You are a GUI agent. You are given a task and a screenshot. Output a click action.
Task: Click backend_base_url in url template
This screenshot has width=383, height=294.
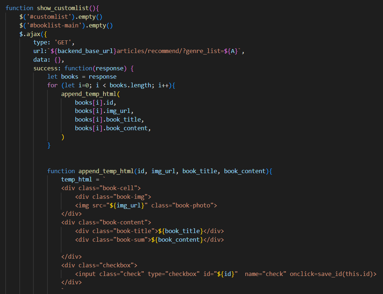click(85, 51)
